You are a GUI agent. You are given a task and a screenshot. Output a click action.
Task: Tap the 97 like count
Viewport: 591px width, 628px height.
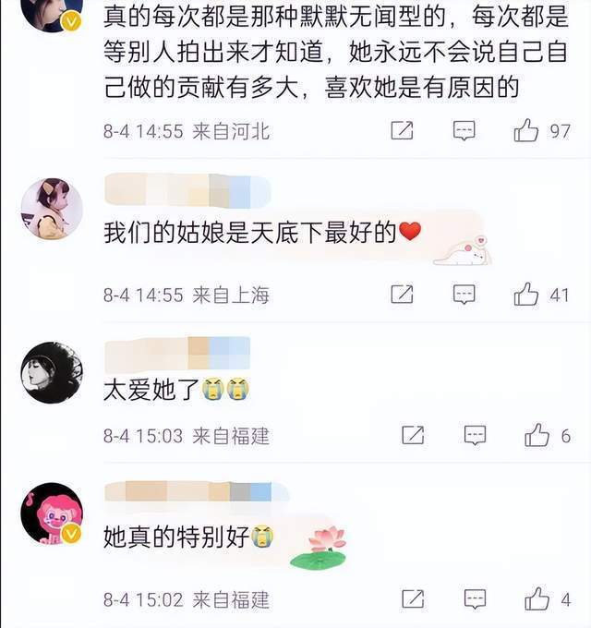point(560,131)
